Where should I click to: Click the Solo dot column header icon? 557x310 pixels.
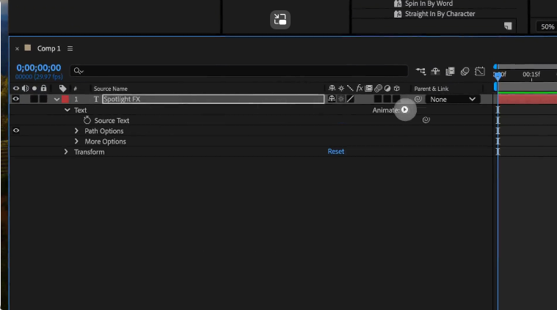coord(34,89)
